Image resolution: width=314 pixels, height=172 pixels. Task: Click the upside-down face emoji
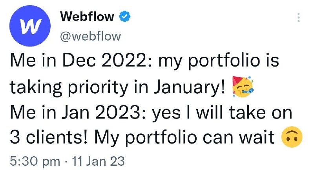pyautogui.click(x=292, y=137)
